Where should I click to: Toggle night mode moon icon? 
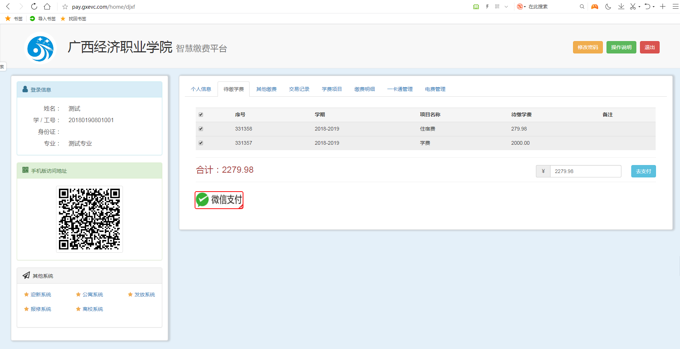click(608, 7)
